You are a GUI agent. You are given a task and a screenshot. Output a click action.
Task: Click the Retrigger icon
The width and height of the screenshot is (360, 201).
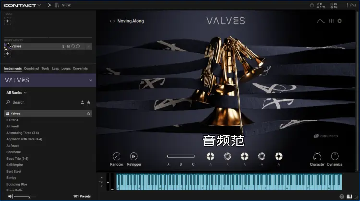[x=133, y=156]
